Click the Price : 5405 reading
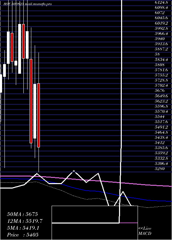The image size is (172, 240). click(23, 235)
